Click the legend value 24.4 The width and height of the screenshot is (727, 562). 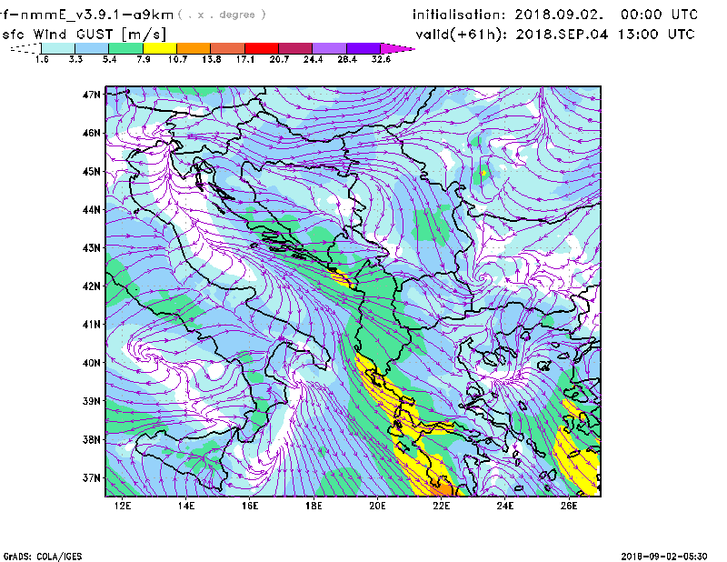(313, 59)
